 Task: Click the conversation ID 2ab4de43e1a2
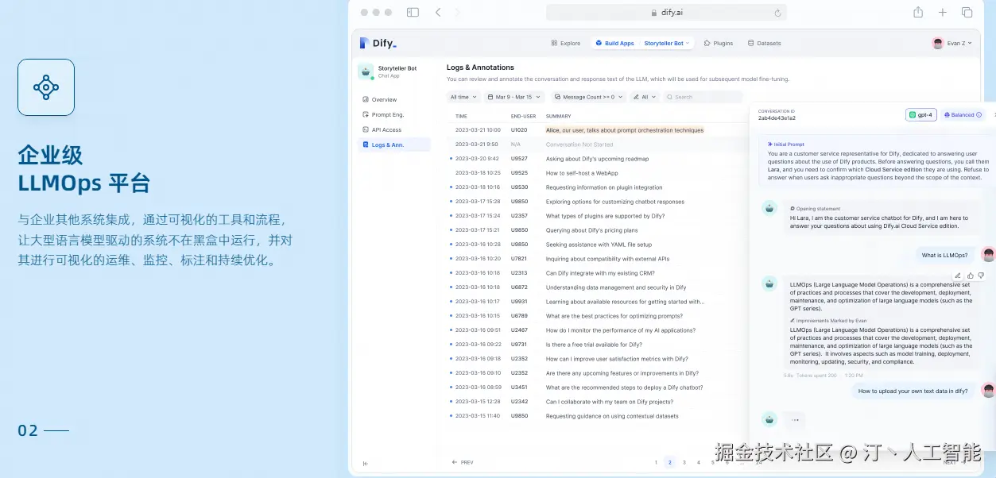[777, 118]
